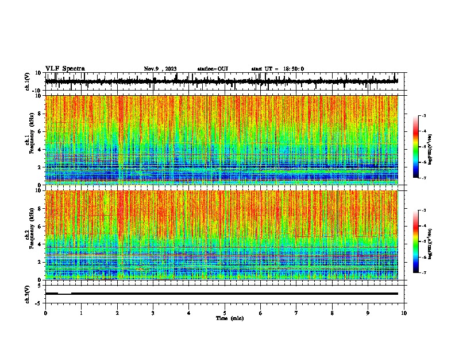455x351 pixels.
Task: Click time axis tick label "6"
Action: coord(261,313)
